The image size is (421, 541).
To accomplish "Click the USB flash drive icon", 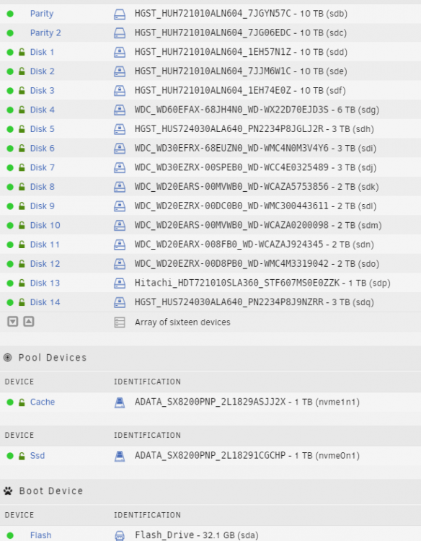I will 120,536.
